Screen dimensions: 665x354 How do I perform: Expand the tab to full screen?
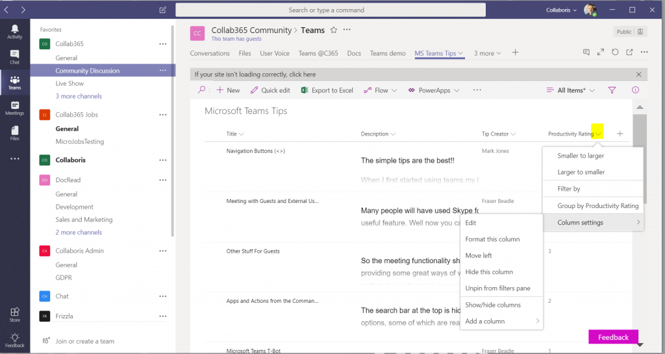coord(601,52)
